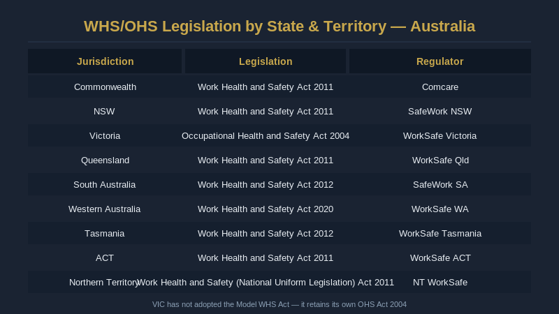Click the Victoria jurisdiction cell
Image resolution: width=559 pixels, height=314 pixels.
pyautogui.click(x=105, y=136)
